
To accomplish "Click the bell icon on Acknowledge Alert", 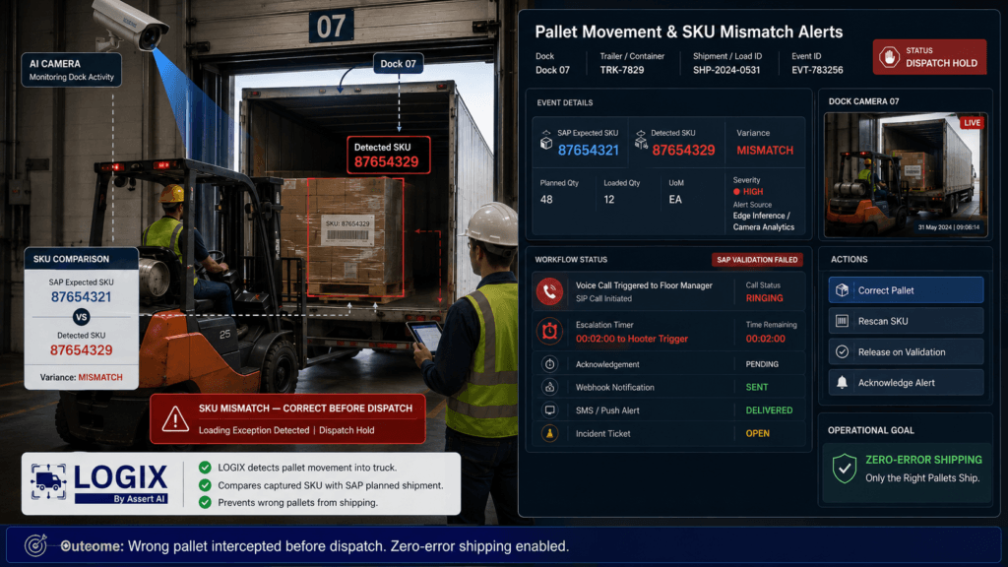I will pos(843,383).
